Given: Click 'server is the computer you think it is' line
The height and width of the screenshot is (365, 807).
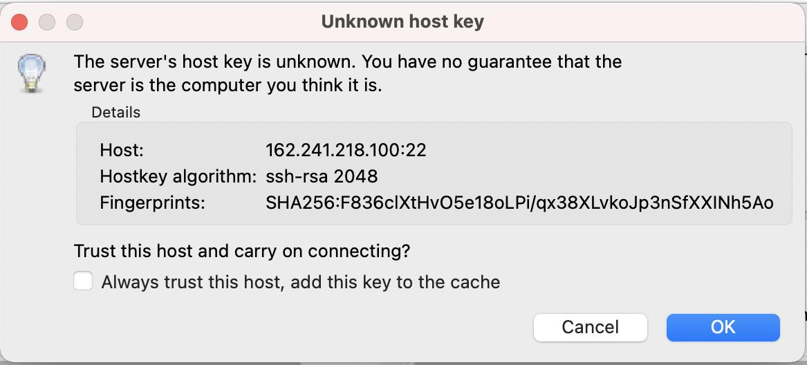Looking at the screenshot, I should (228, 86).
